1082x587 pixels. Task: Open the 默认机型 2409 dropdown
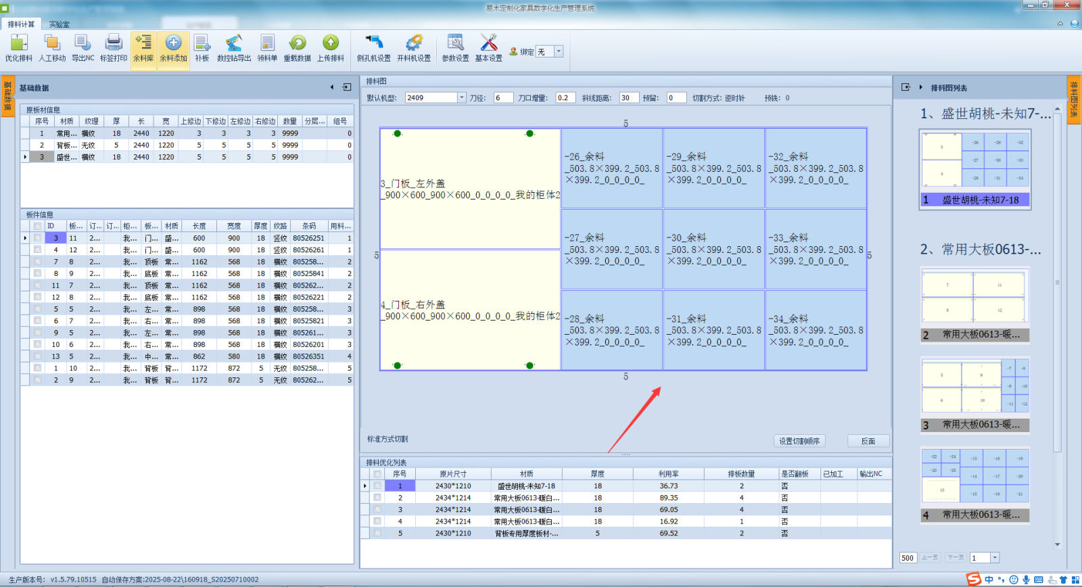[462, 97]
